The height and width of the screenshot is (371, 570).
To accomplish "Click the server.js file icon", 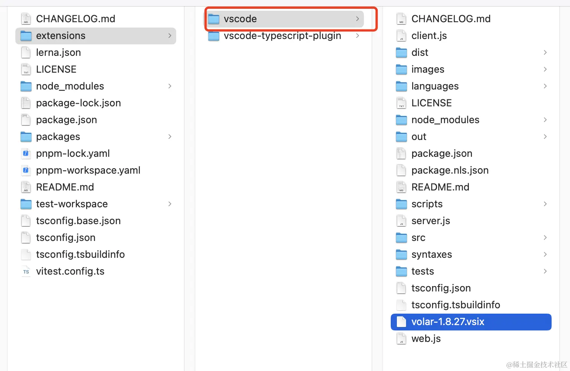I will coord(401,221).
